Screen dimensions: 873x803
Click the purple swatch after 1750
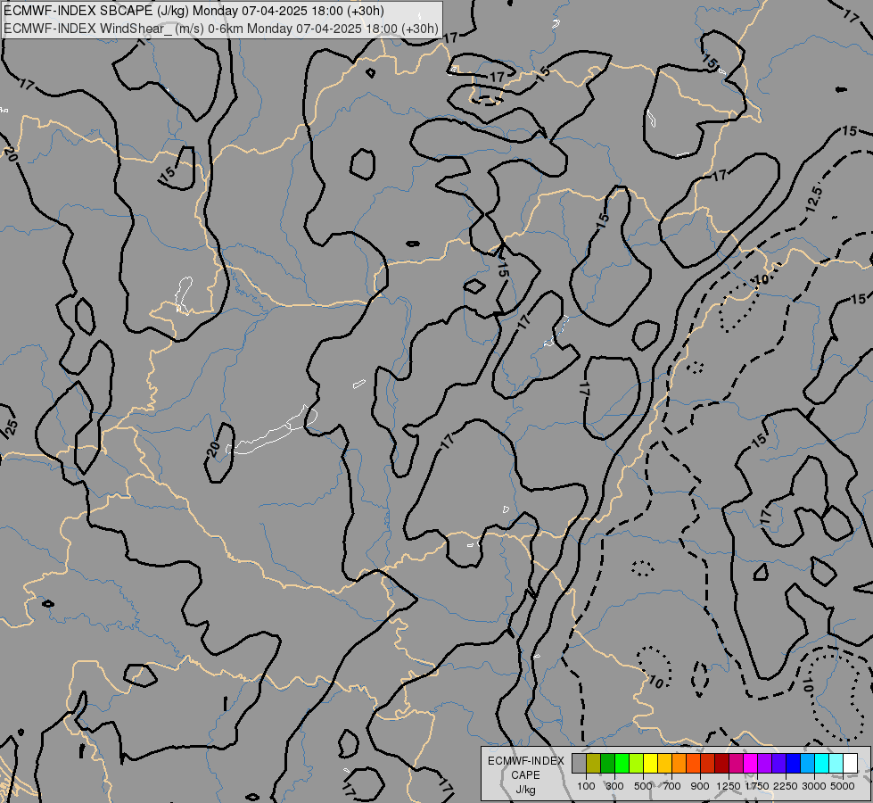(765, 764)
